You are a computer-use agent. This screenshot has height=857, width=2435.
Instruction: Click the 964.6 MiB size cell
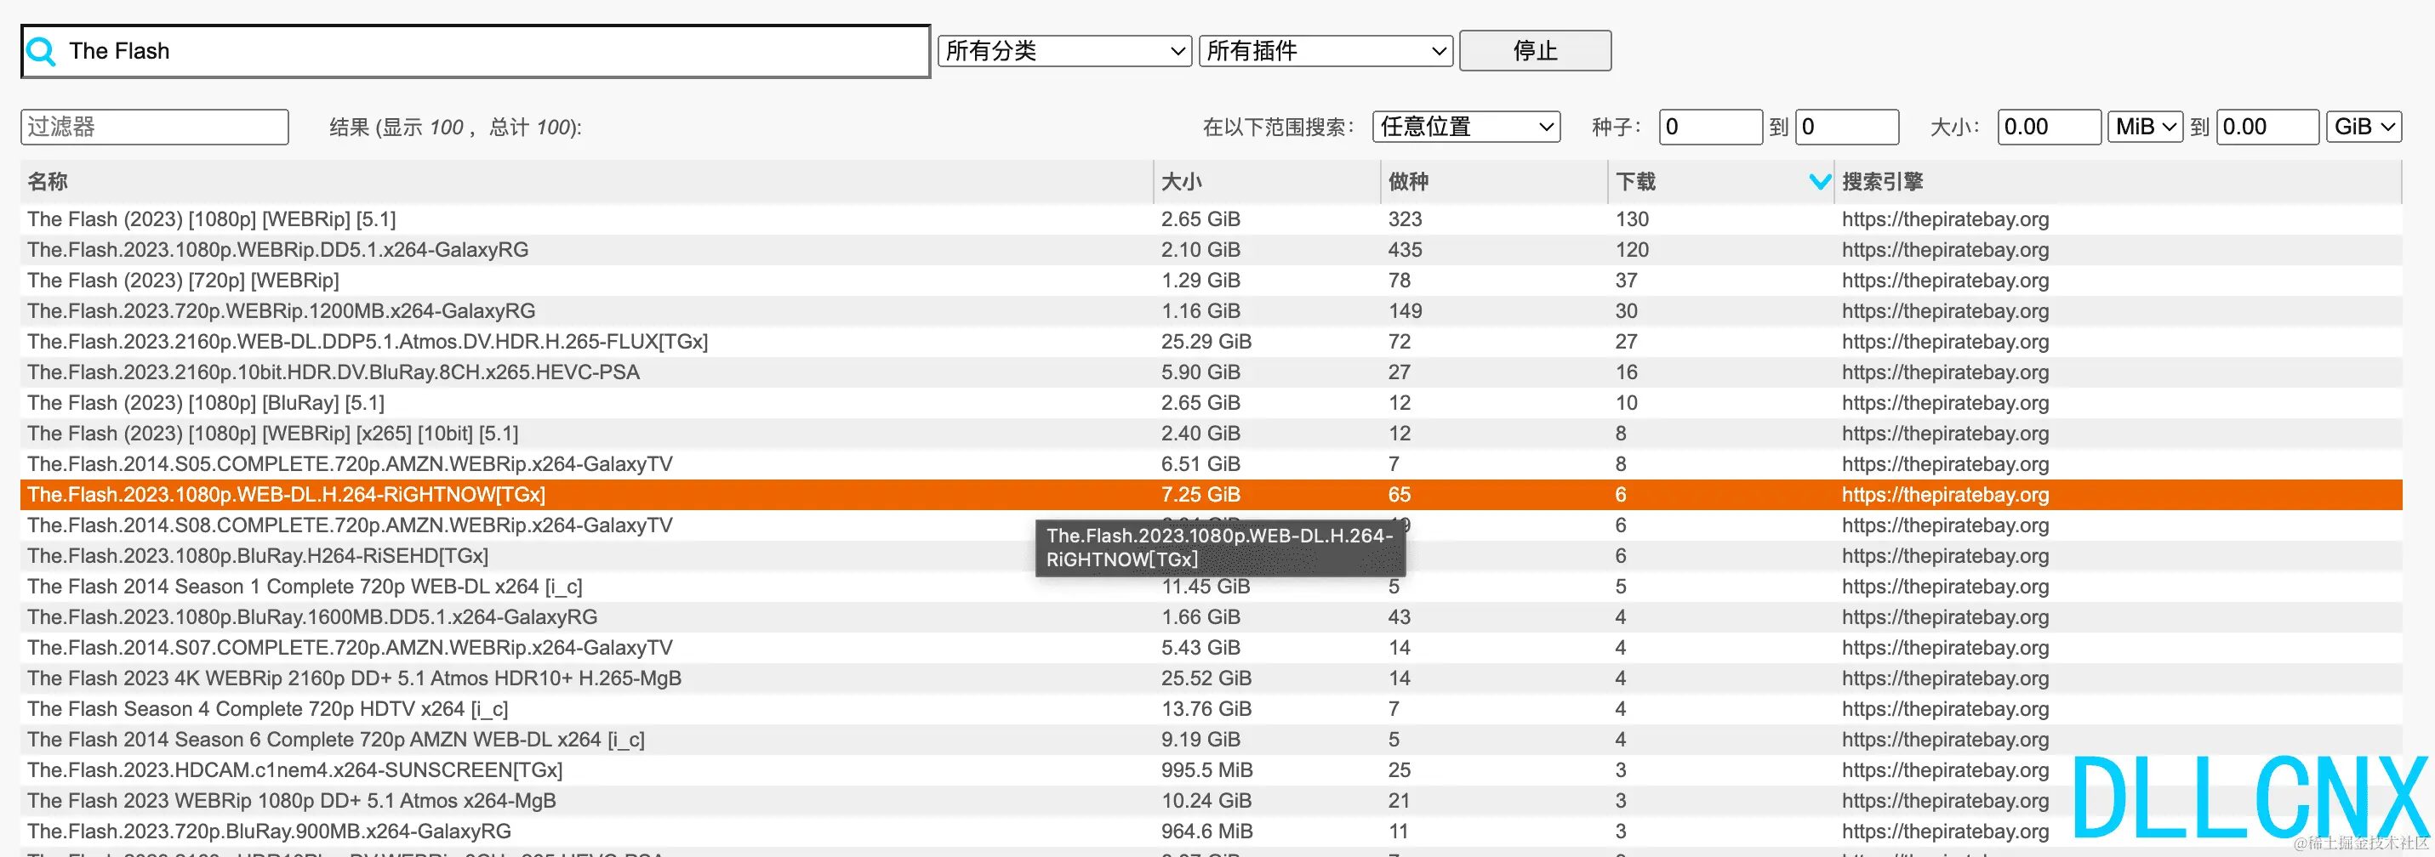pos(1207,831)
